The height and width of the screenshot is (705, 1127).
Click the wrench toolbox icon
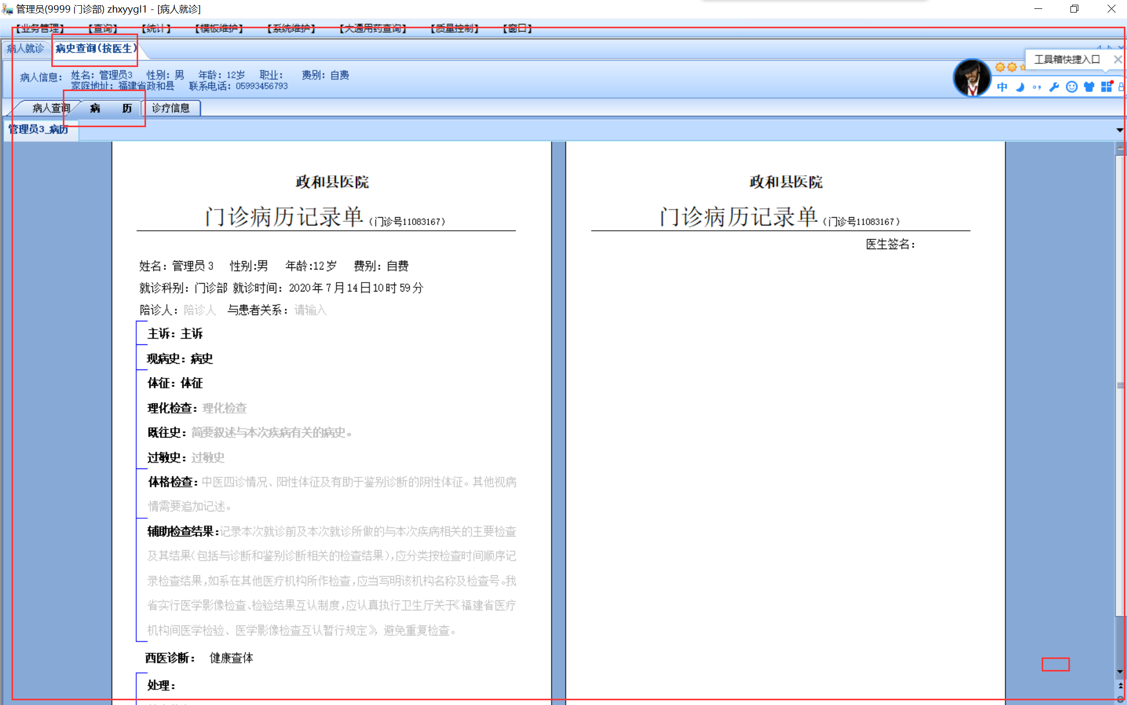[1054, 87]
